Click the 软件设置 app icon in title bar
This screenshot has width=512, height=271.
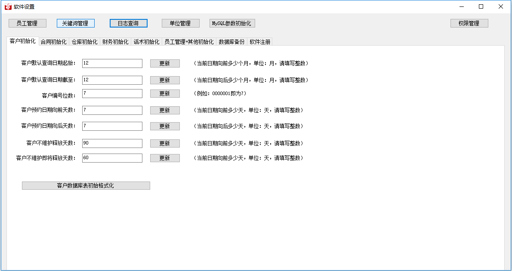point(8,6)
